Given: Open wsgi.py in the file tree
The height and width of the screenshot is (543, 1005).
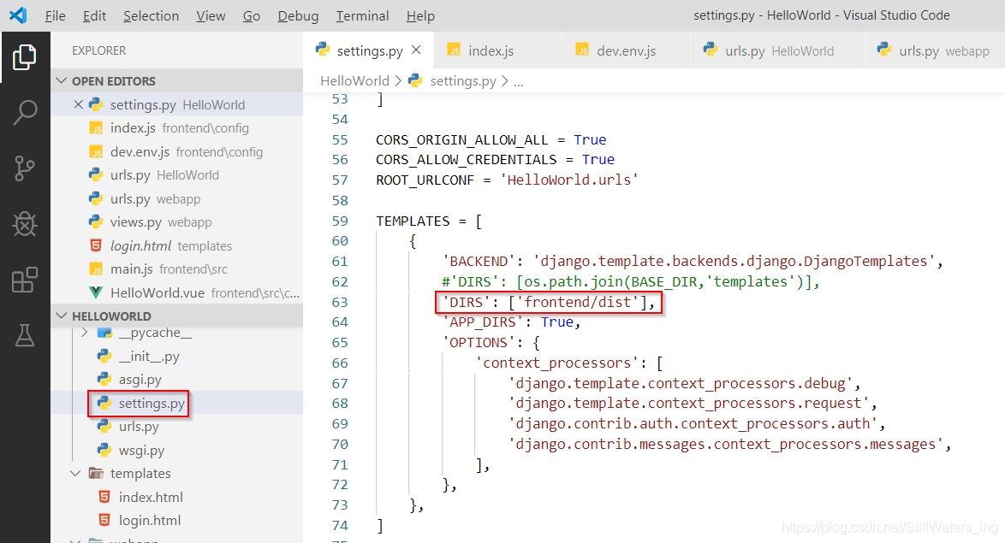Looking at the screenshot, I should click(177, 450).
